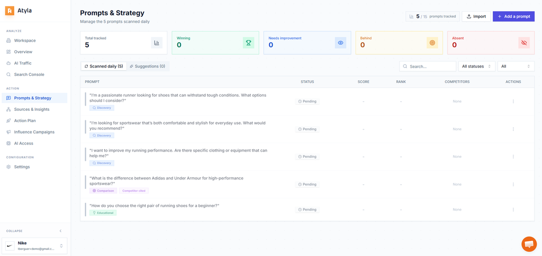Go to AI Access page
Image resolution: width=542 pixels, height=256 pixels.
[x=34, y=144]
